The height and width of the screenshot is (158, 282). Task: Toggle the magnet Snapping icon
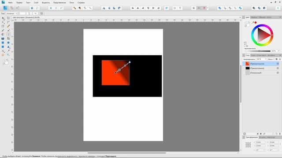[x=204, y=8]
